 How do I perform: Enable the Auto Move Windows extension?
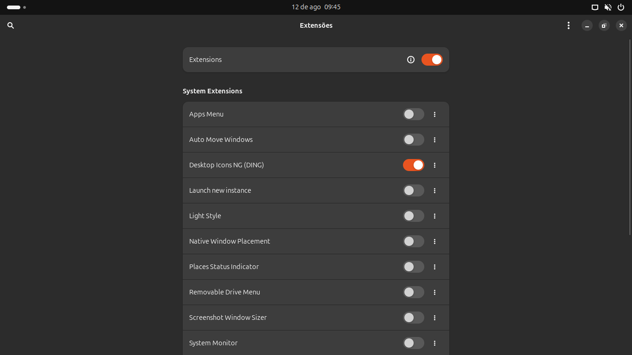click(x=413, y=140)
